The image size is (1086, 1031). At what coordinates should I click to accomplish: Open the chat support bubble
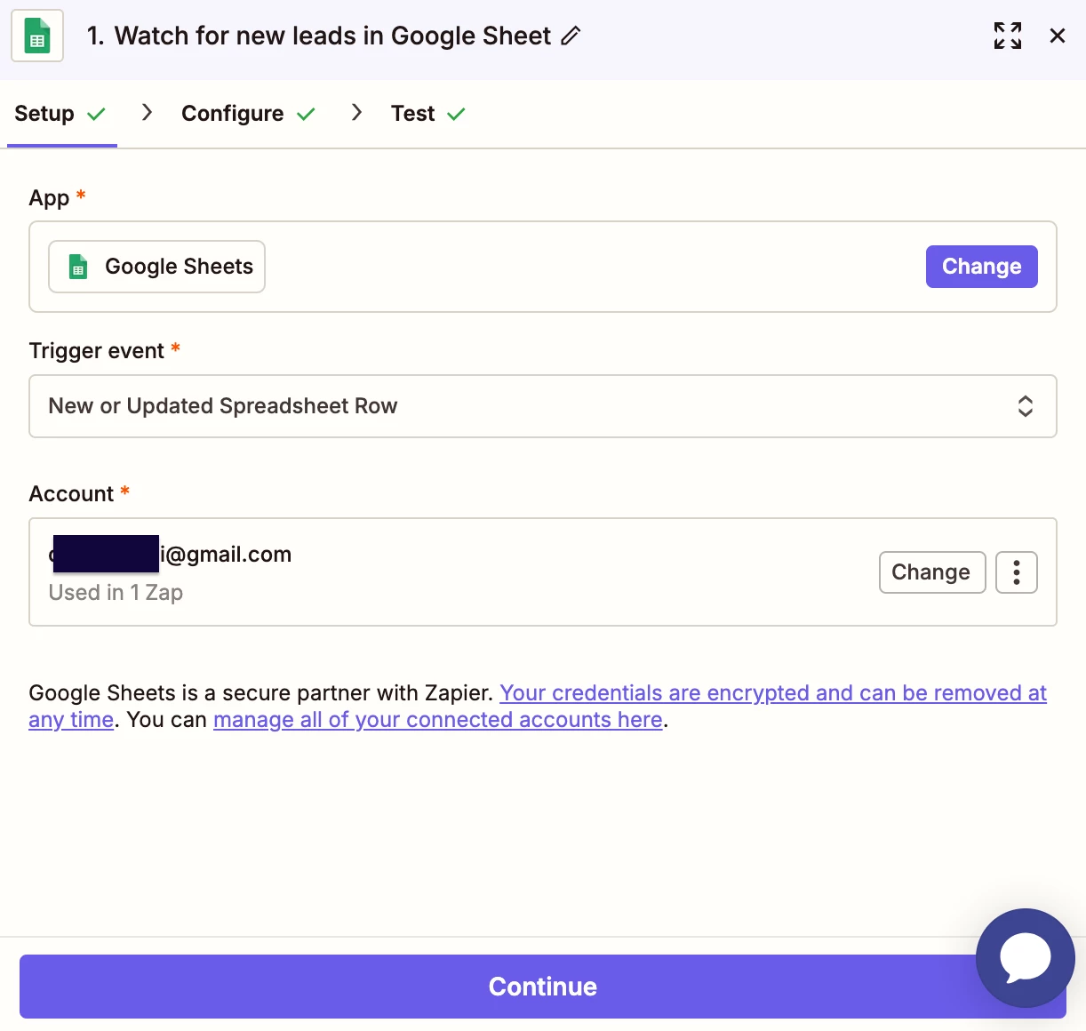(x=1026, y=958)
